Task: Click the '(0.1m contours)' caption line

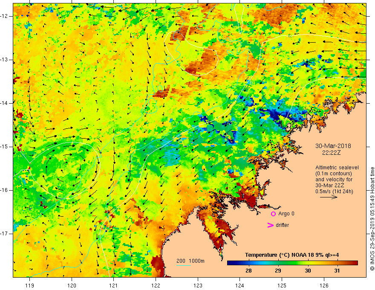Action: [334, 174]
